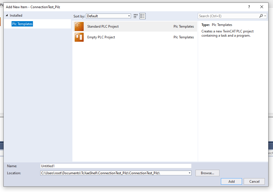The width and height of the screenshot is (273, 192).
Task: Close the Add New Item dialog
Action: click(x=262, y=7)
